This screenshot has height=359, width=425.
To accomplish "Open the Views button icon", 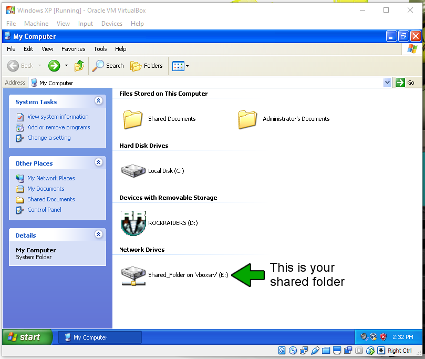I will (x=178, y=66).
